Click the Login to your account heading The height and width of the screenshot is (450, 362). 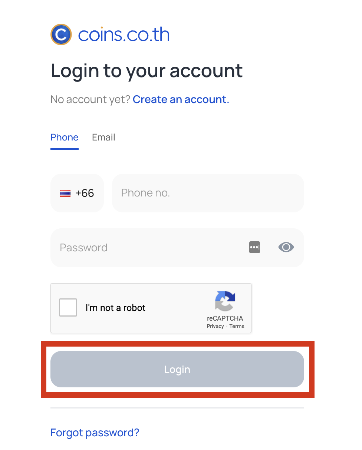pos(147,70)
